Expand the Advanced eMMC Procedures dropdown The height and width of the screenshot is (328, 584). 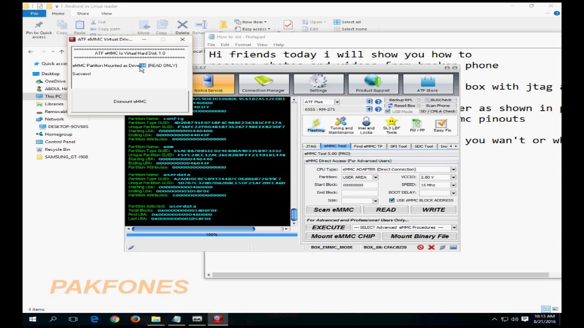(x=454, y=227)
